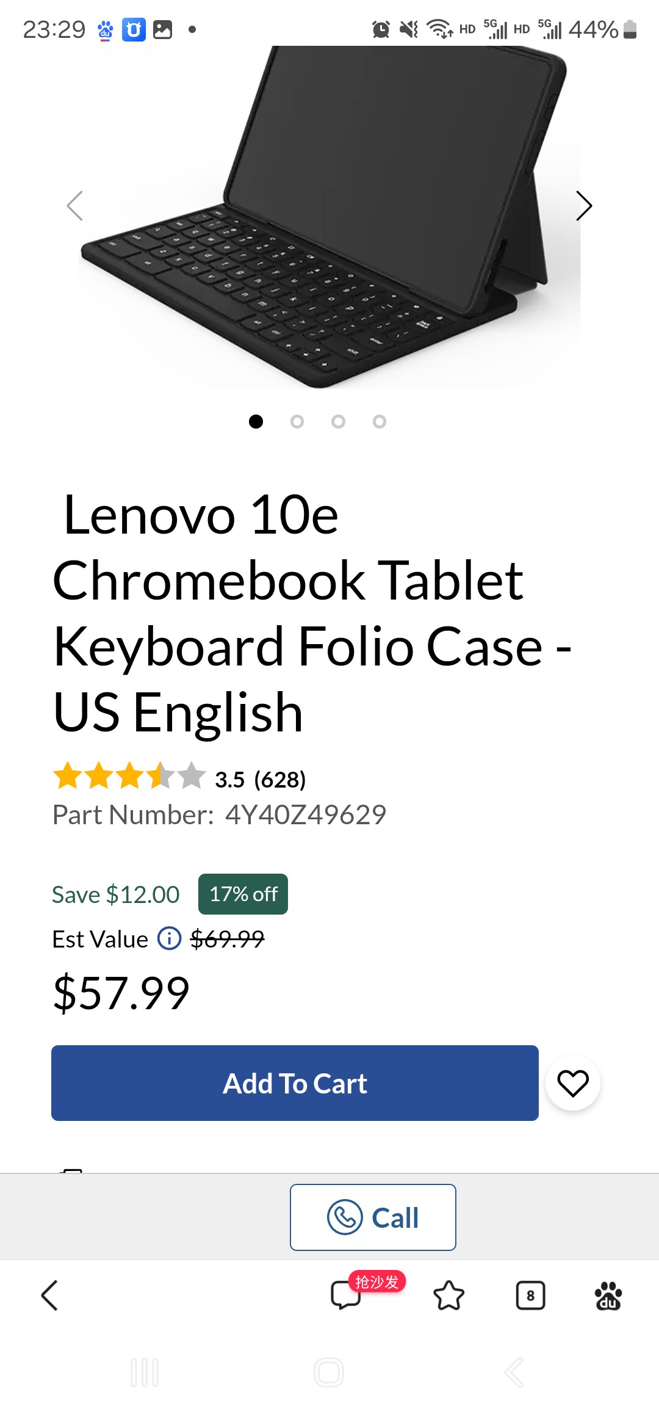Show previous product image arrow
Viewport: 659px width, 1414px height.
[x=75, y=206]
